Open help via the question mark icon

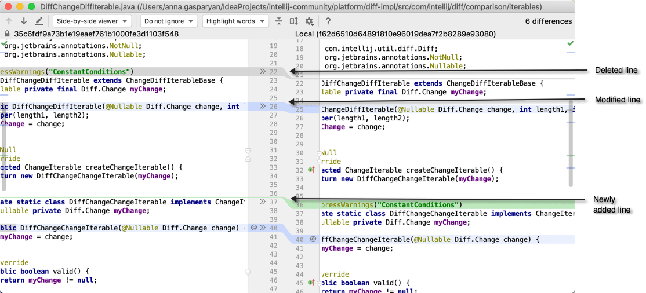click(x=328, y=21)
